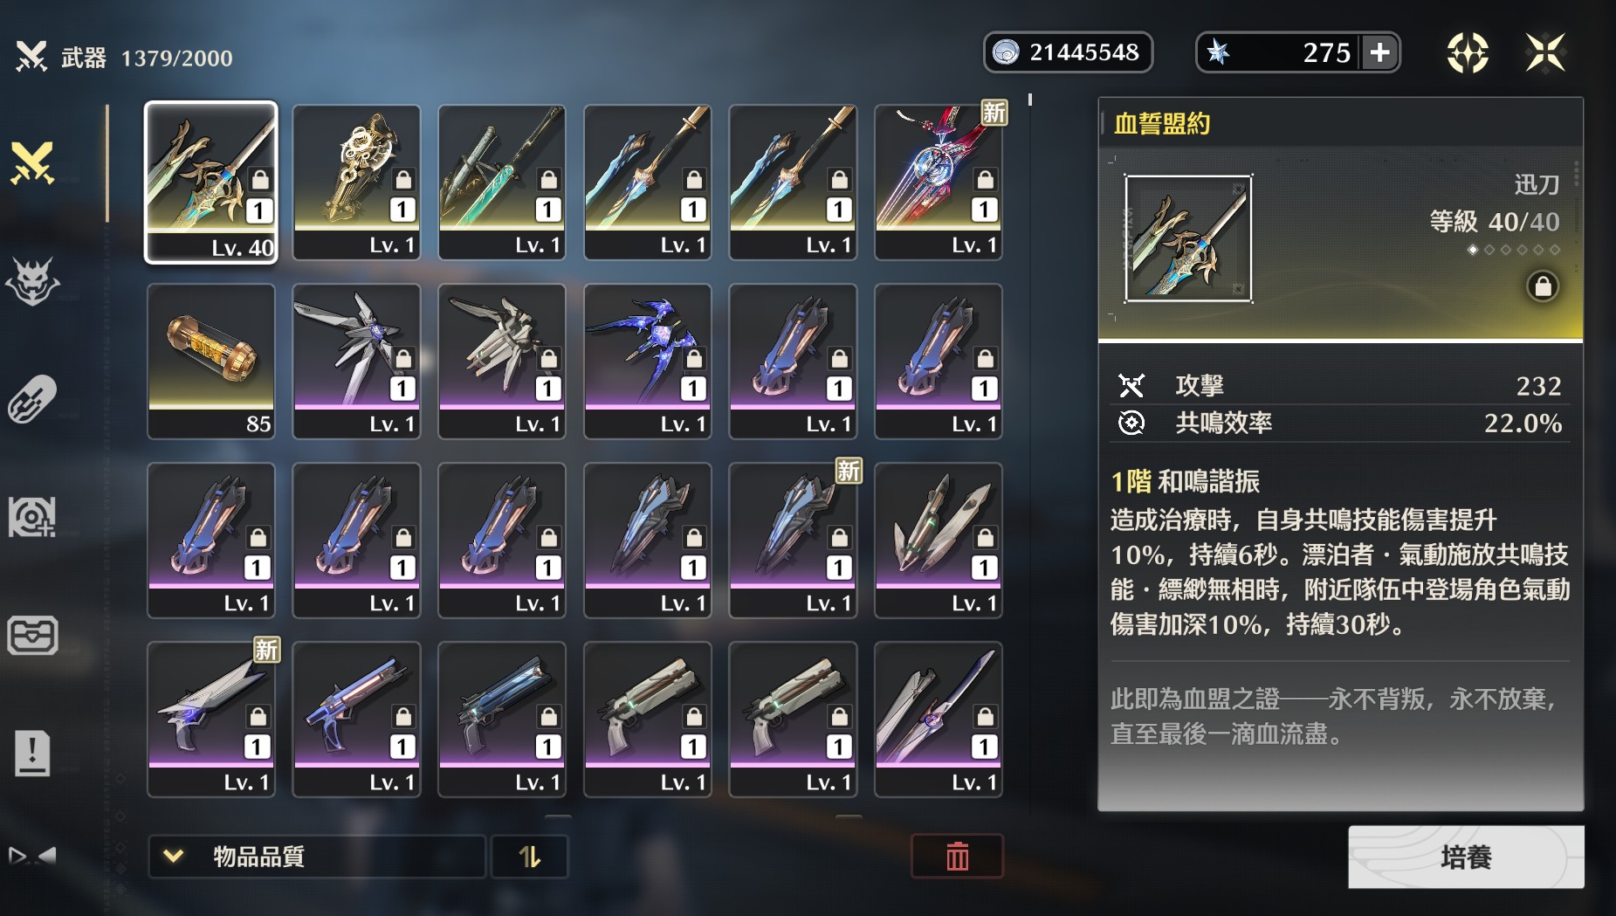Viewport: 1616px width, 916px height.
Task: Collapse the sidebar with the bottom-left arrows
Action: click(x=32, y=855)
